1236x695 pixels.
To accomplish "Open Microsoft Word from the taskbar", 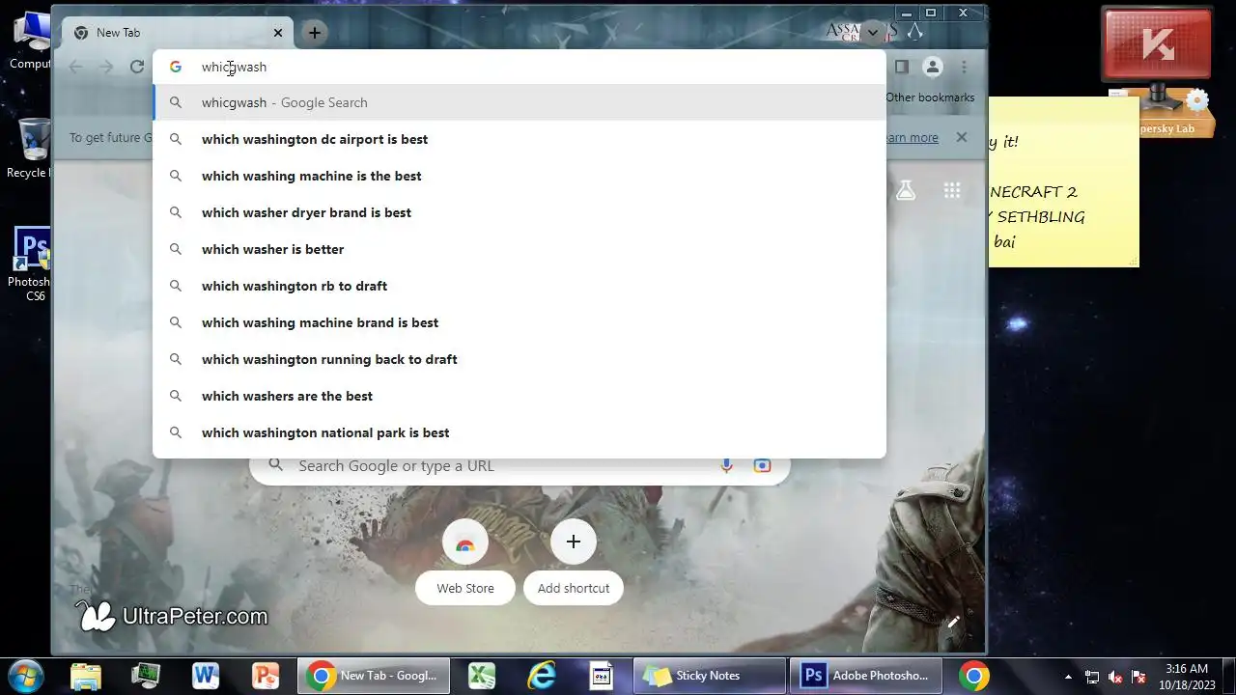I will click(206, 676).
